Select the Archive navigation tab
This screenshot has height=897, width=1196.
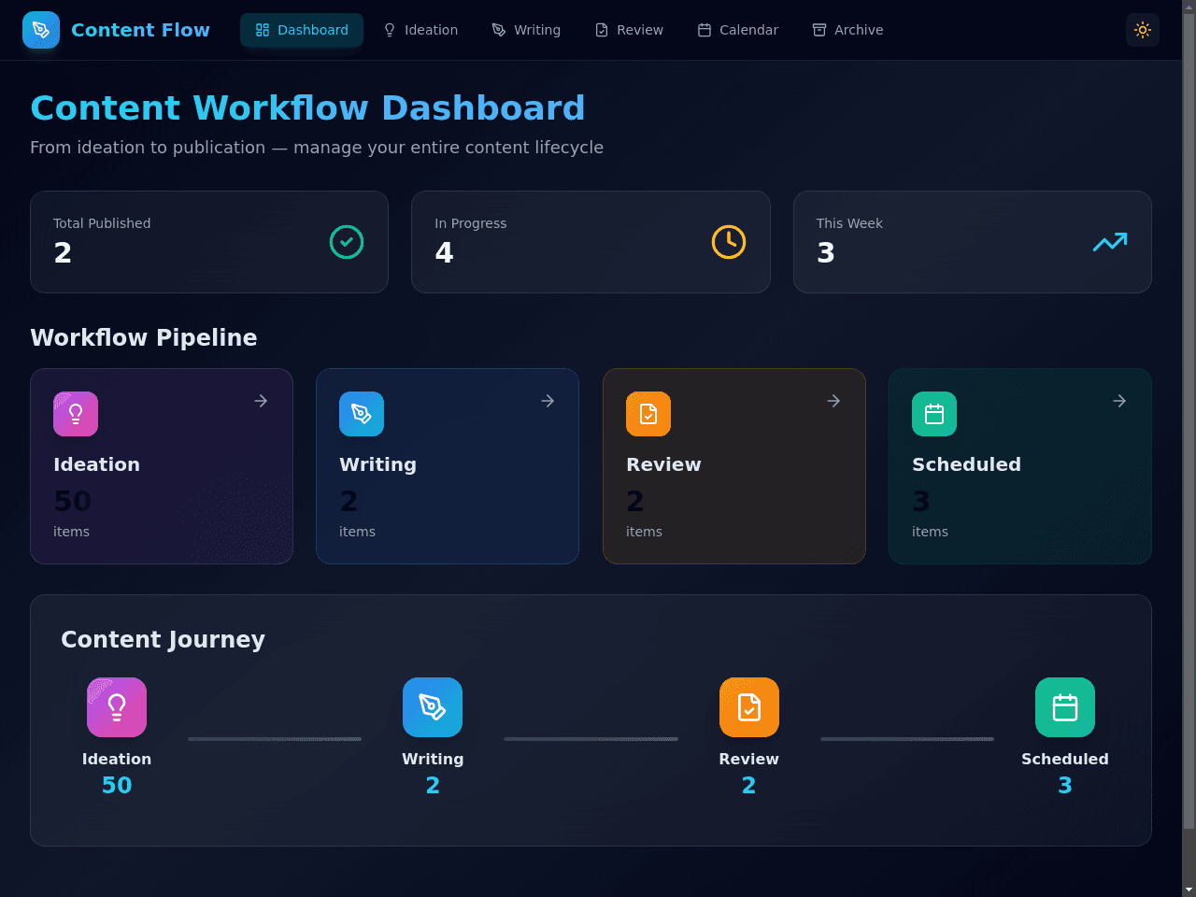point(847,30)
